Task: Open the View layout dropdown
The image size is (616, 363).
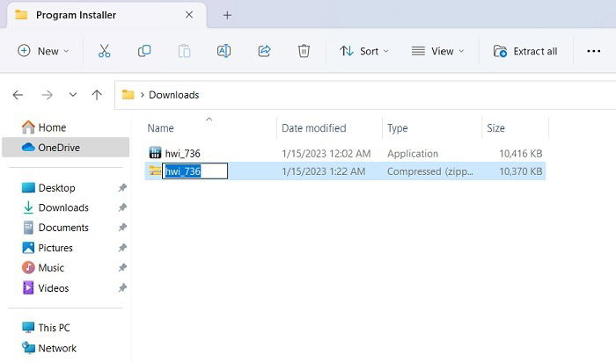Action: pos(437,51)
